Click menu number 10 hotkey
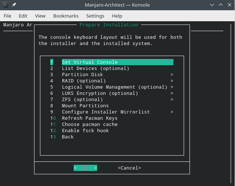 (x=53, y=118)
